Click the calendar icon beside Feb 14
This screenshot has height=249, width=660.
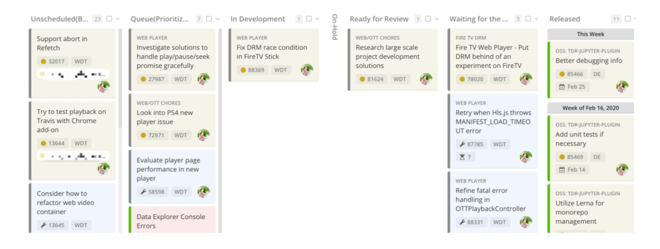pyautogui.click(x=562, y=170)
